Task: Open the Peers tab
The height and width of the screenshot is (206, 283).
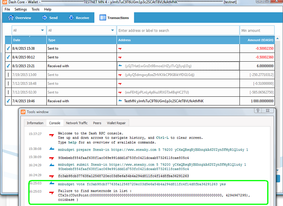Action: 97,123
